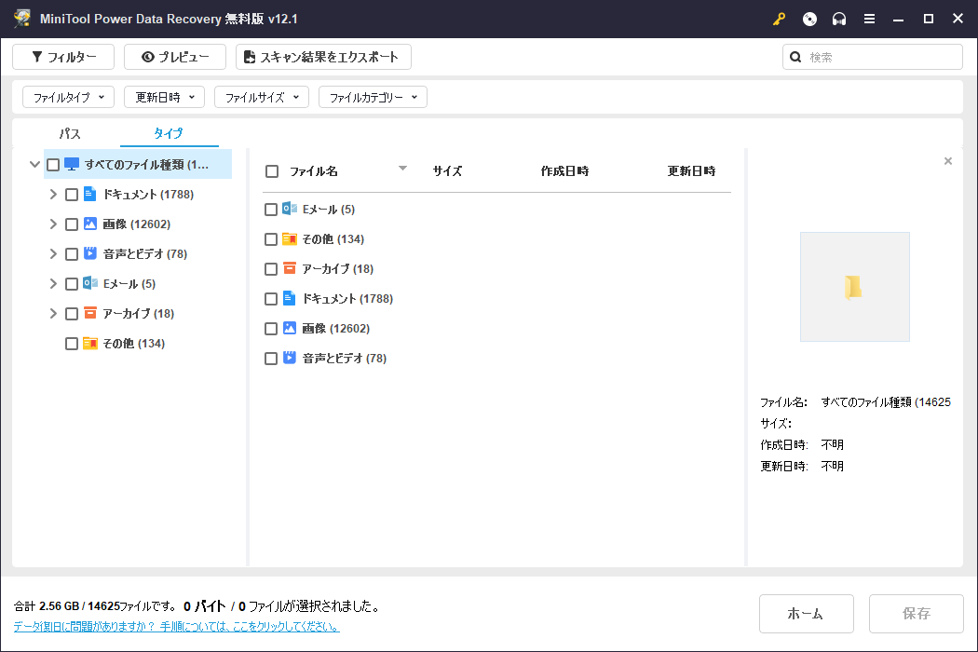Click the key register icon in title bar

point(779,19)
